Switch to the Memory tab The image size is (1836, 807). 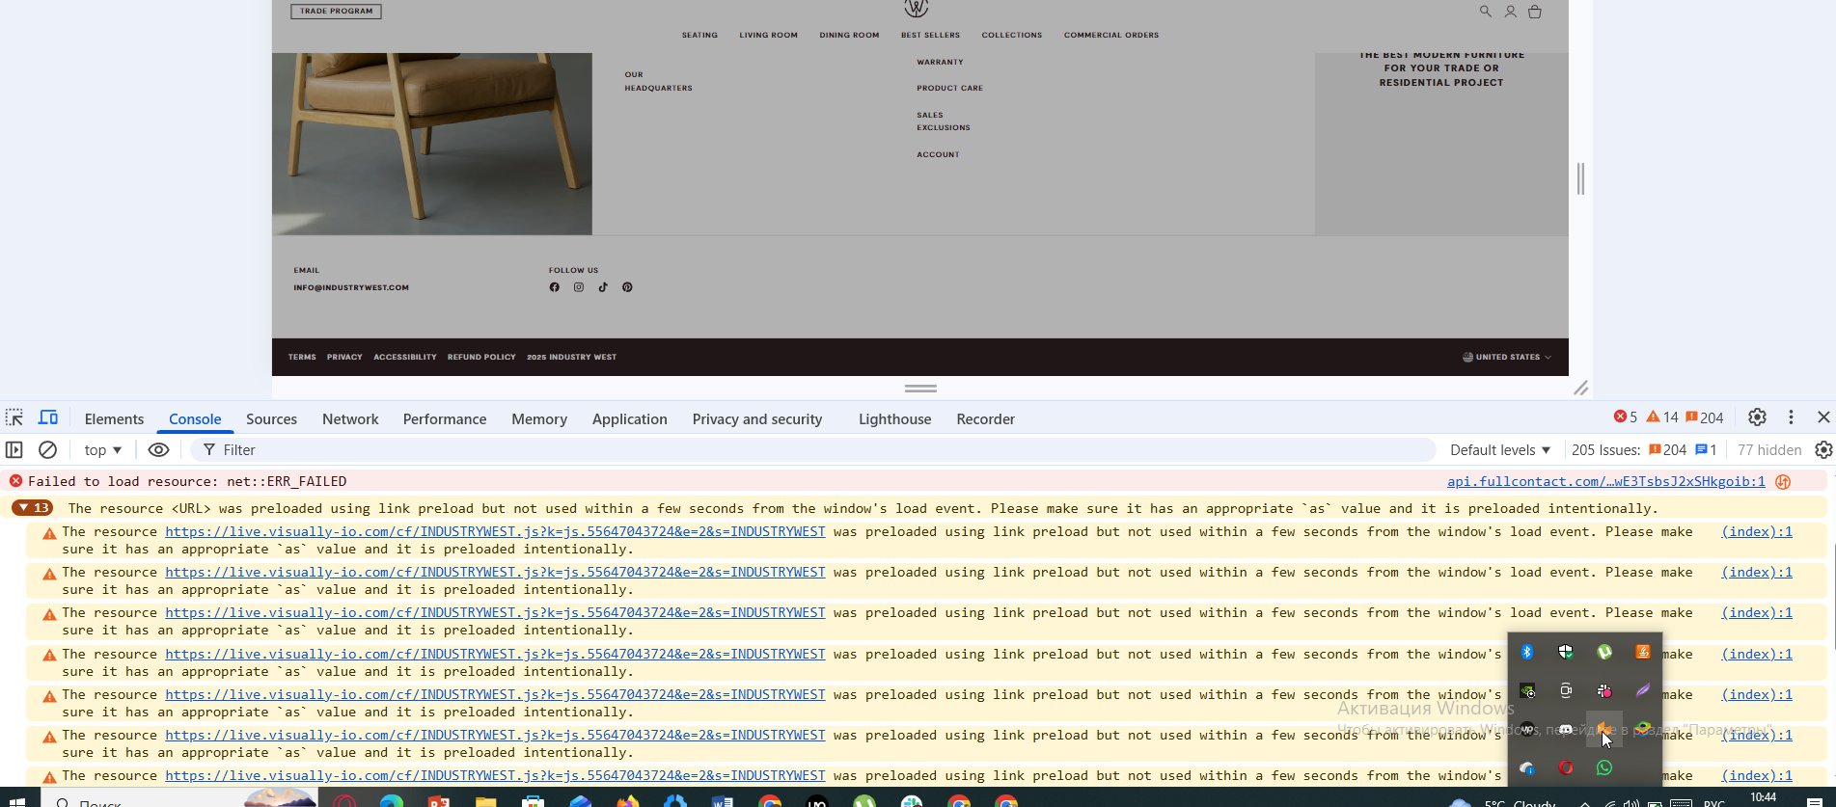539,418
